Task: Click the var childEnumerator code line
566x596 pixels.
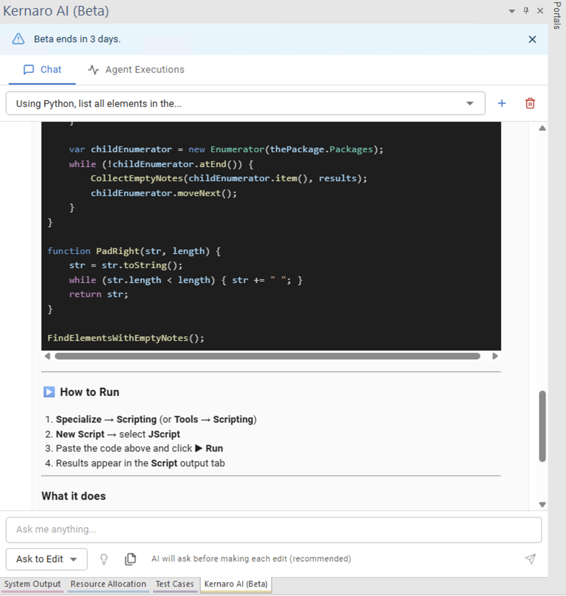Action: tap(226, 149)
